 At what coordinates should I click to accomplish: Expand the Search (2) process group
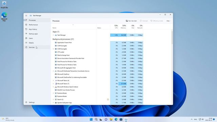tap(53, 99)
